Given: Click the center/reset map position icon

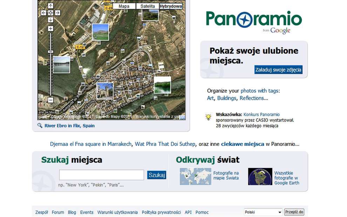Looking at the screenshot, I should point(50,13).
